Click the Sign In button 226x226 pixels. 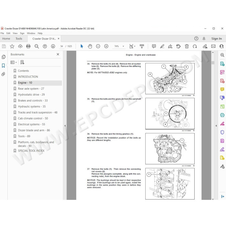click(217, 39)
